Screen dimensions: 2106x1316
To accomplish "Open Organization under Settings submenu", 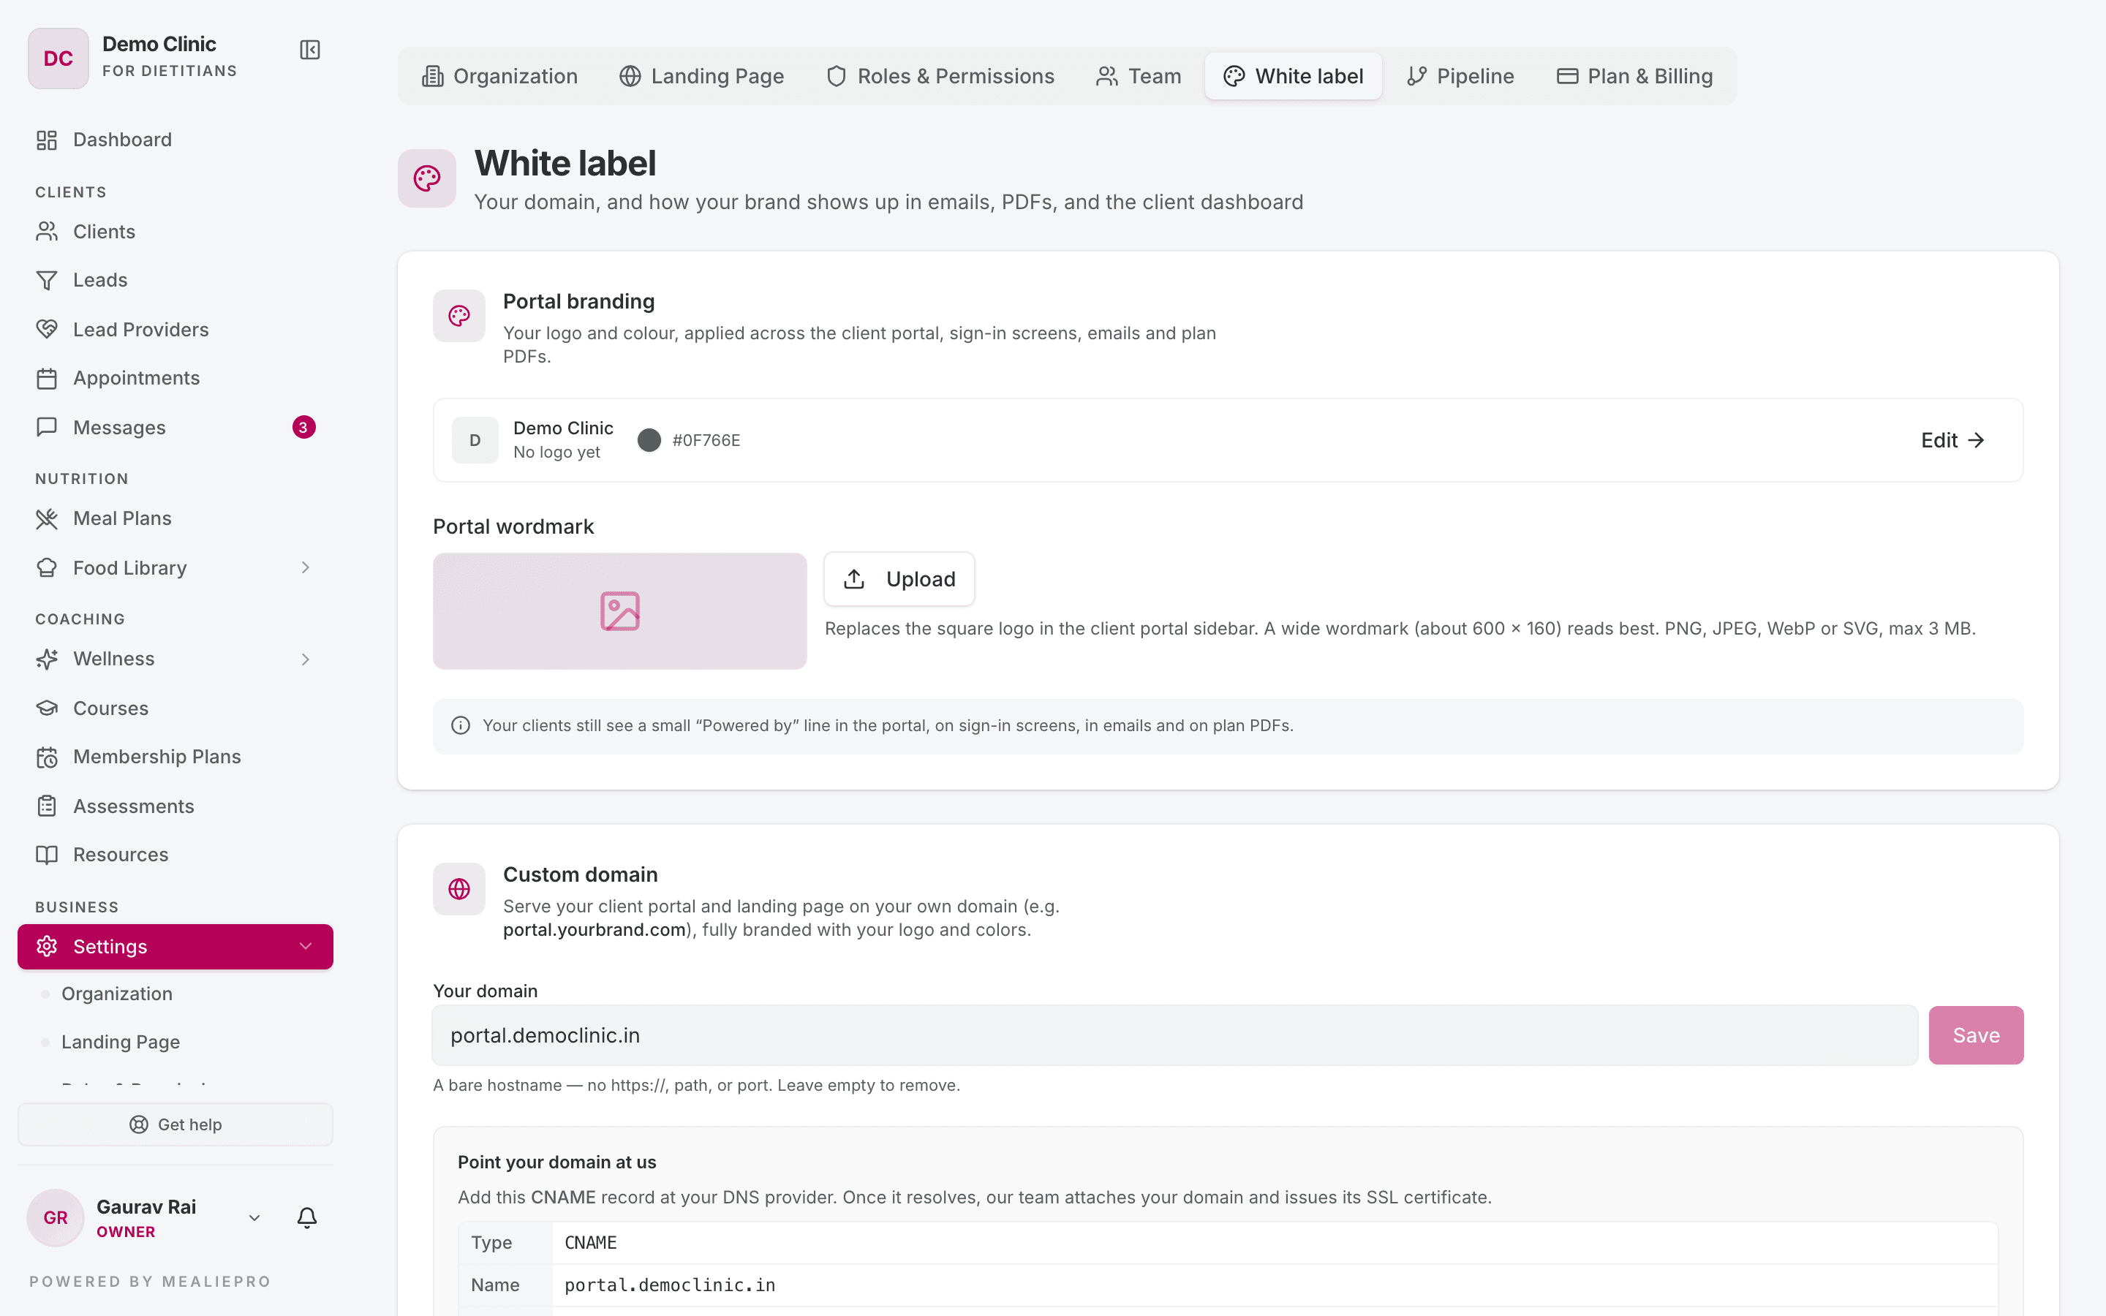I will [x=116, y=994].
